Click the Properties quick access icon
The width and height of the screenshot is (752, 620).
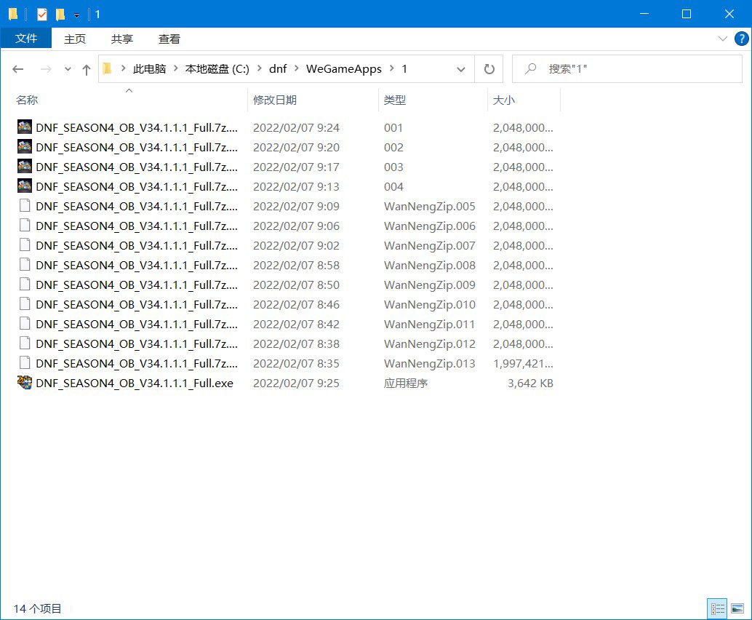click(42, 15)
